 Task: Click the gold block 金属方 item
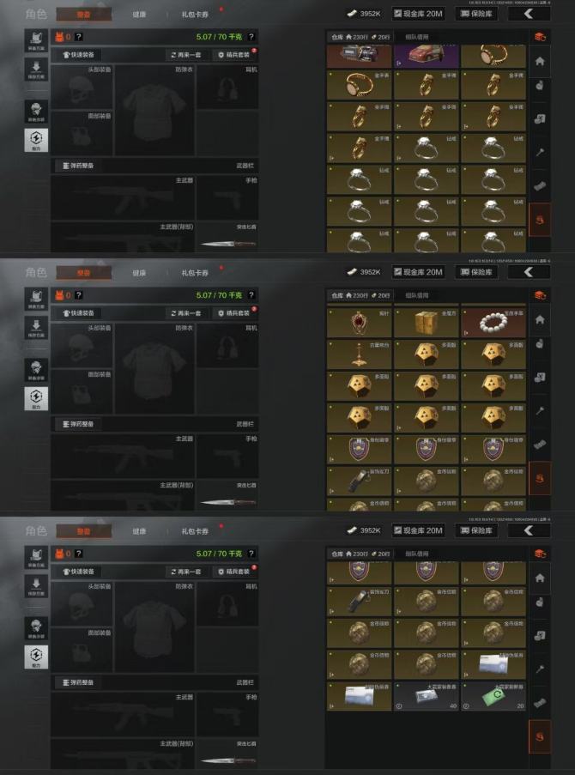coord(427,323)
